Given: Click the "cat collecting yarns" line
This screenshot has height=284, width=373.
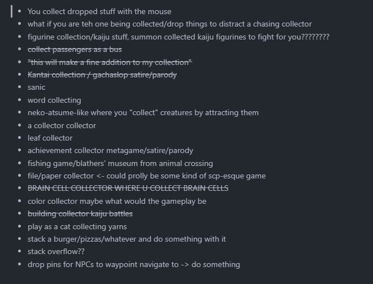Looking at the screenshot, I should coord(77,226).
